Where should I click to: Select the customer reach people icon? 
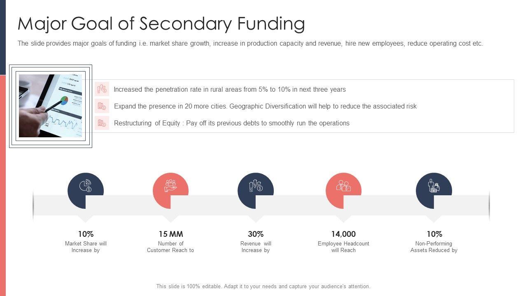point(170,186)
